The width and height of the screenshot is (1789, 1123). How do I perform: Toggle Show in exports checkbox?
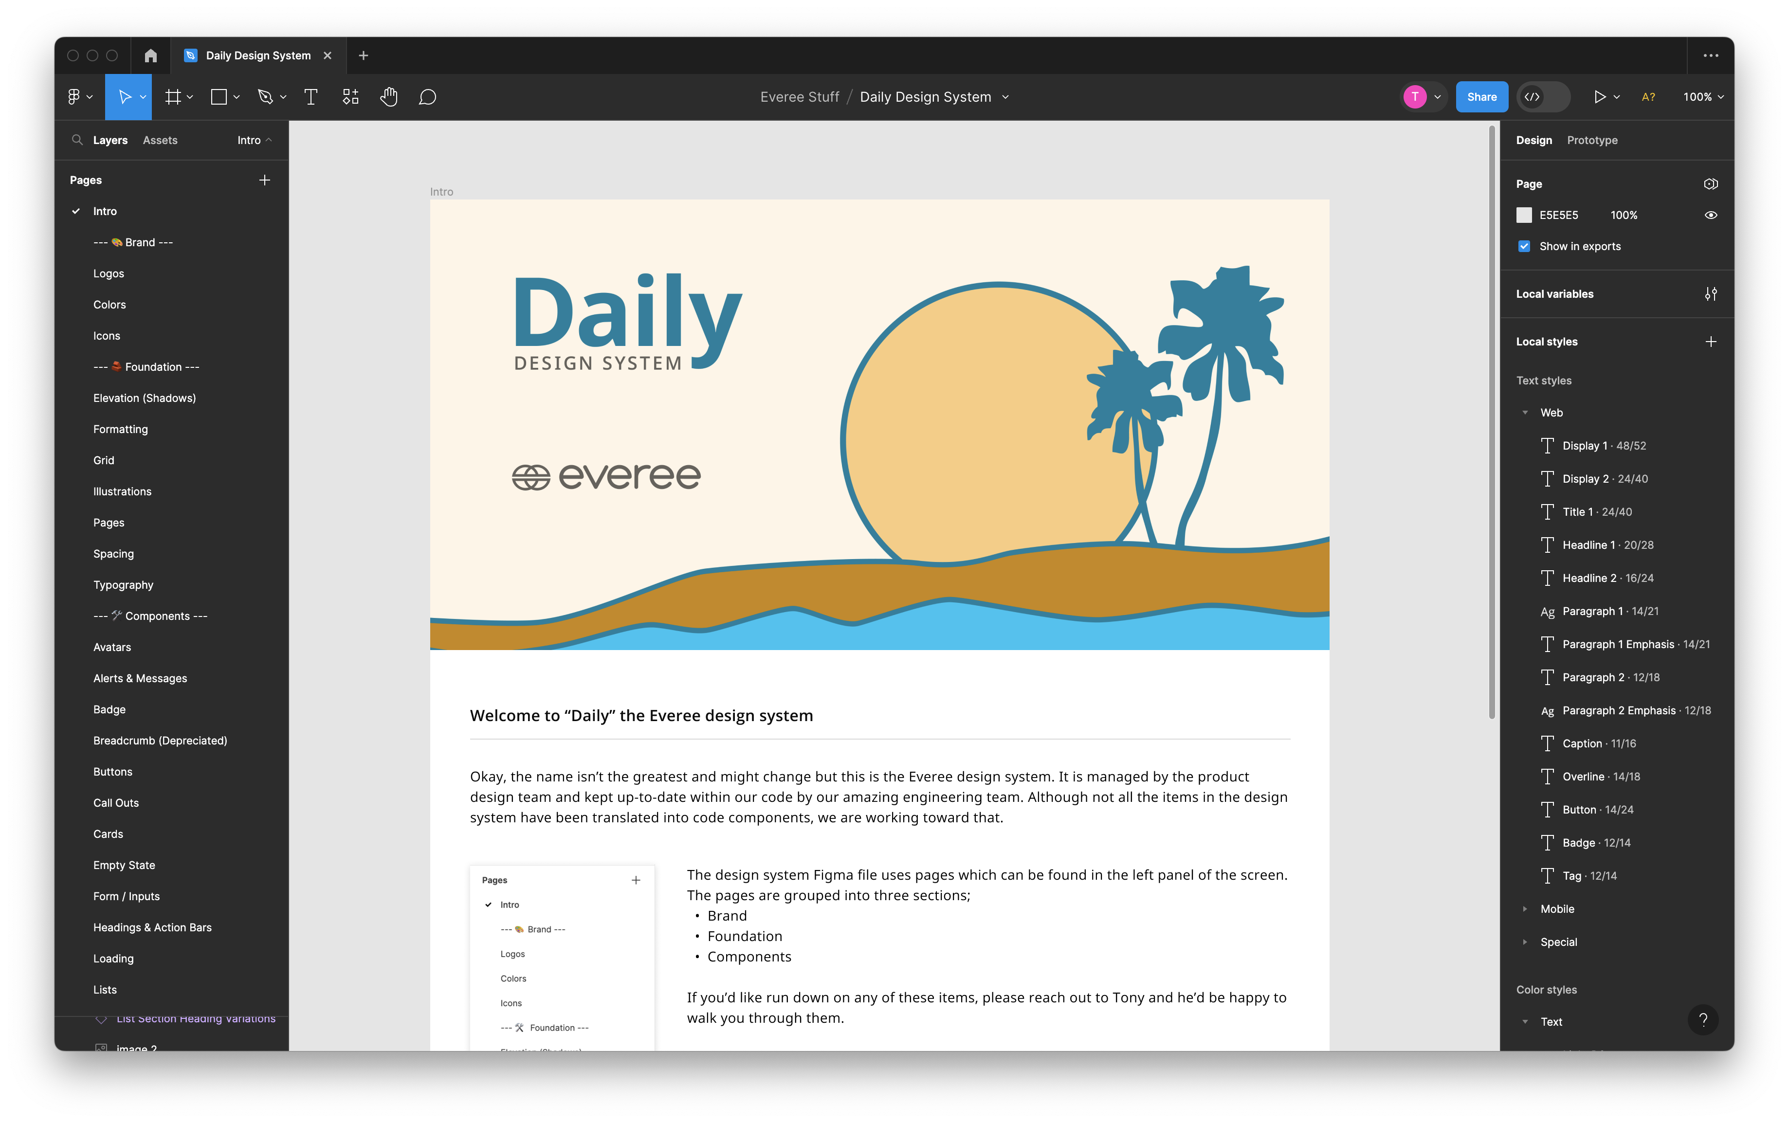[x=1524, y=246]
